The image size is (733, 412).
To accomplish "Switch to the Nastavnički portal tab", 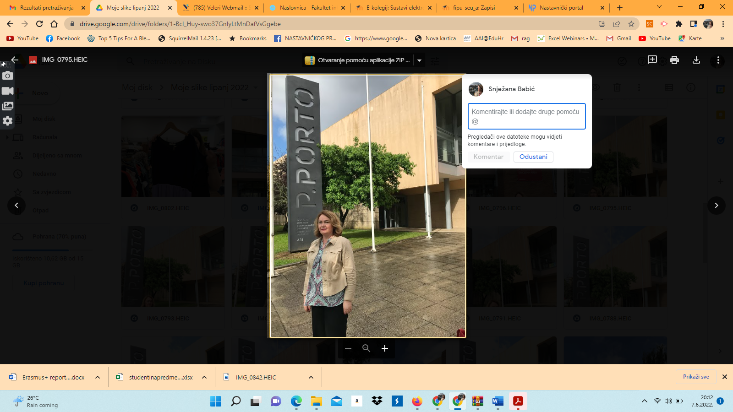I will coord(561,8).
